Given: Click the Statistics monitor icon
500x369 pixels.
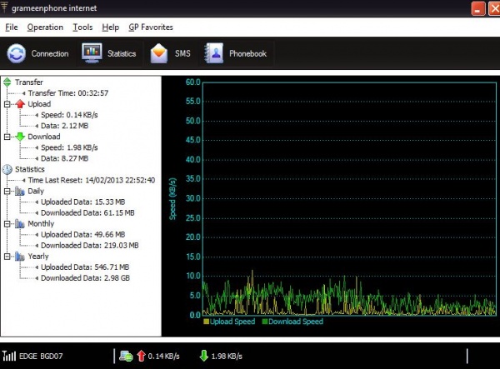Looking at the screenshot, I should point(92,53).
